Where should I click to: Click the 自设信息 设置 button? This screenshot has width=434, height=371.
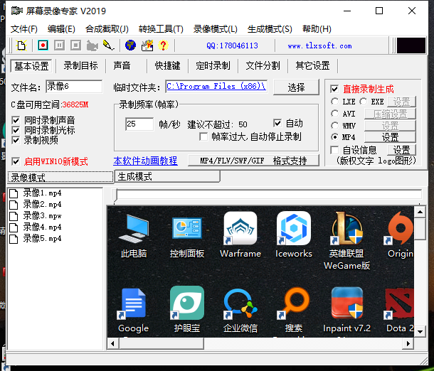(x=401, y=150)
